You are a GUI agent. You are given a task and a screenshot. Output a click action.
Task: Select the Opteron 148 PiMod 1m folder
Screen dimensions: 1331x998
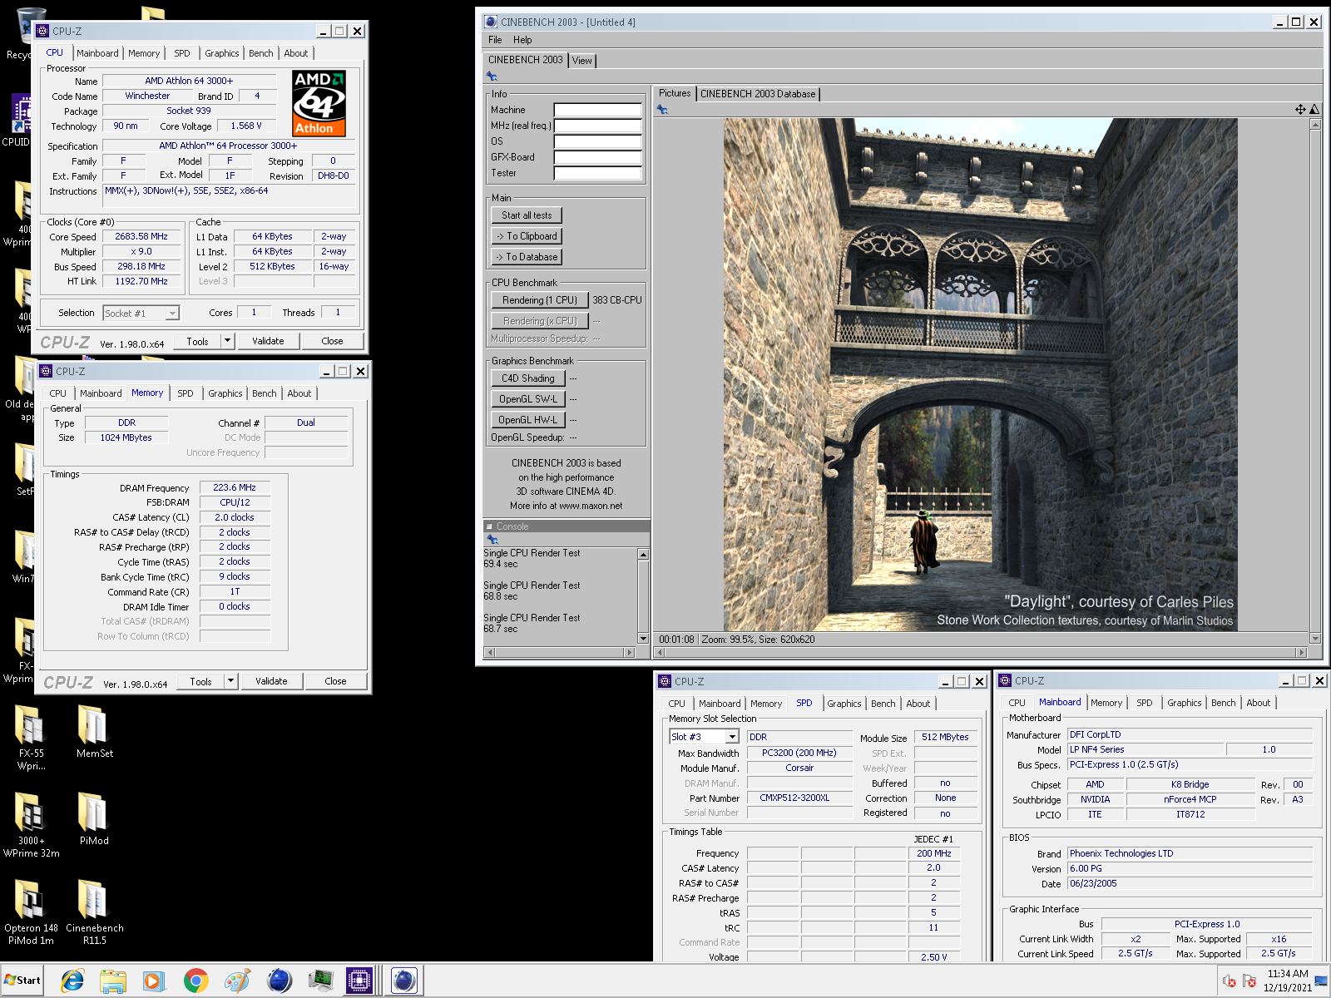[32, 912]
